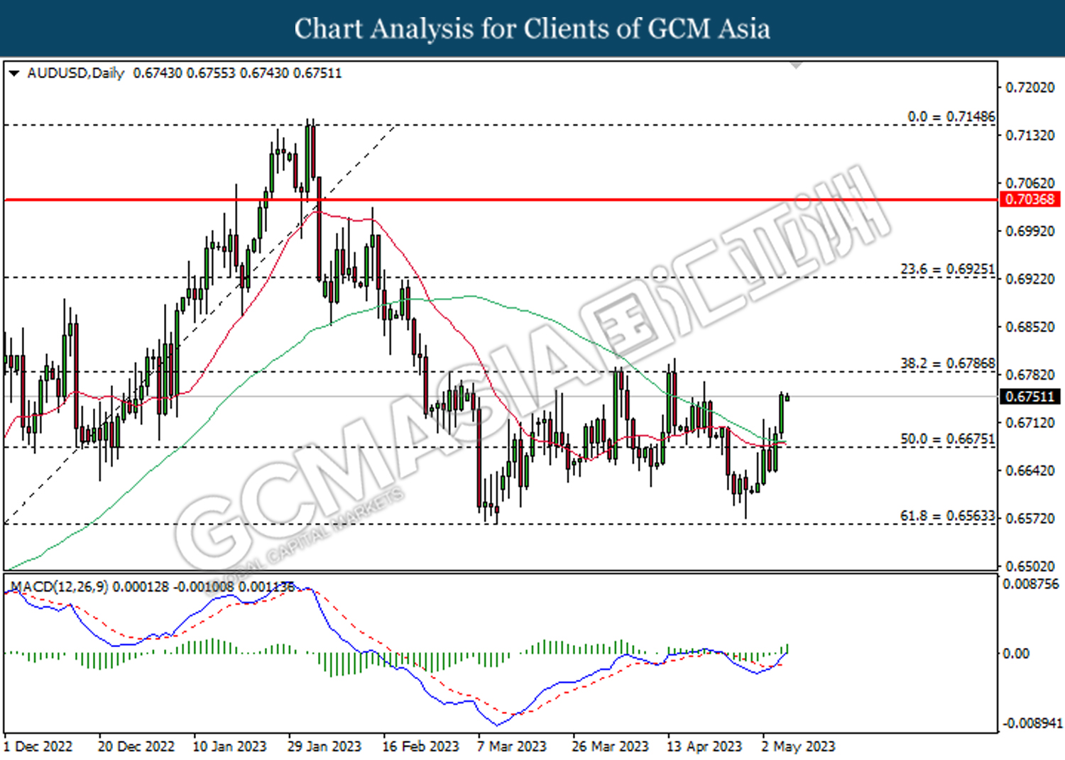This screenshot has height=760, width=1065.
Task: Click the 13 Apr 2023 date label
Action: (704, 747)
